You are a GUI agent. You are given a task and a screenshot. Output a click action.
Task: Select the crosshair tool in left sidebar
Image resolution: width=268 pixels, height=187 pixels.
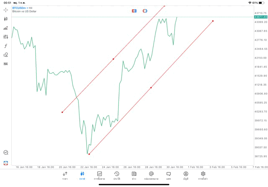(6, 9)
